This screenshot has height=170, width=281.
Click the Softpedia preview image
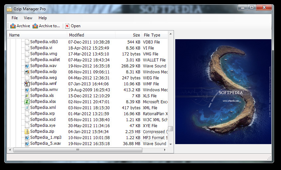point(223,92)
